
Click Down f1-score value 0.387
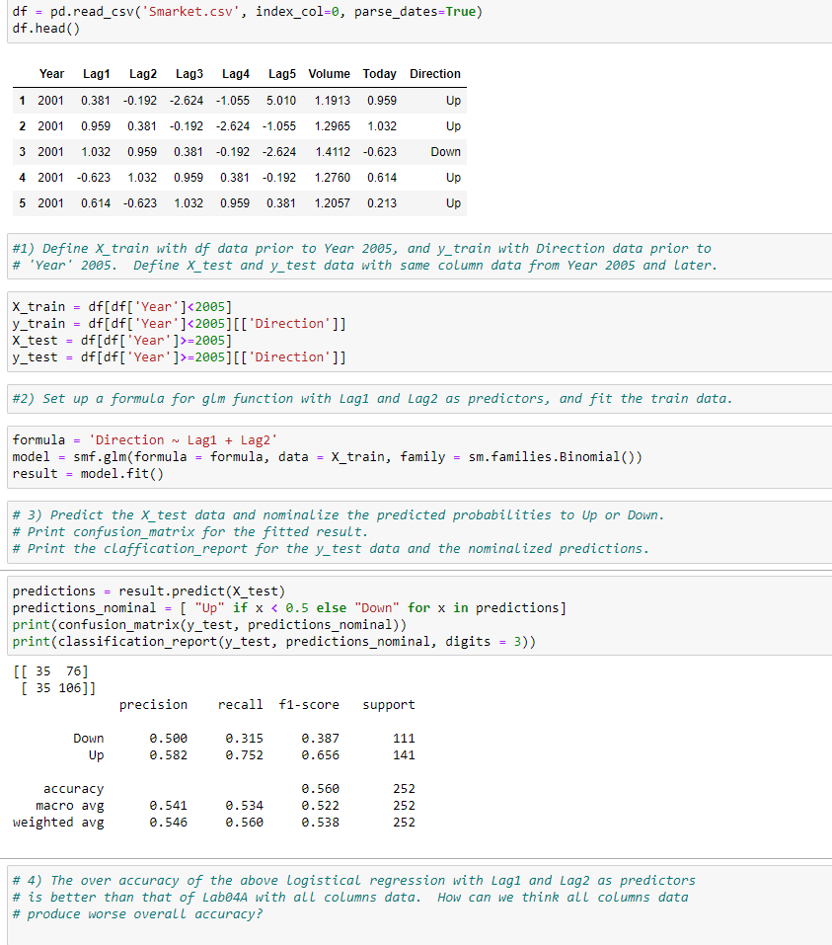tap(321, 739)
